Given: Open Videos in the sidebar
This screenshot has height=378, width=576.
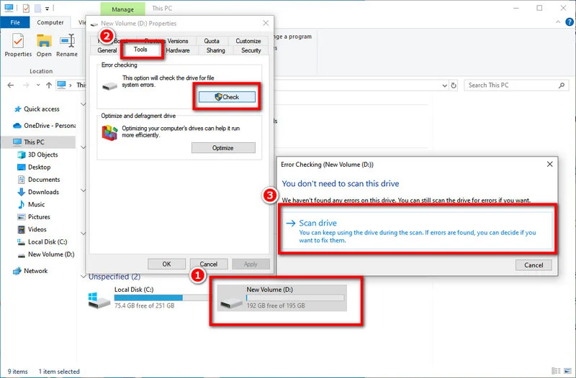Looking at the screenshot, I should coord(37,229).
